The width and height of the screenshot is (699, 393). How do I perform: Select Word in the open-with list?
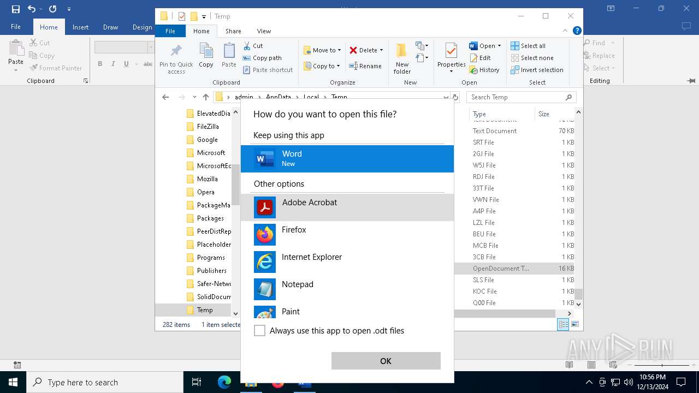click(x=347, y=159)
